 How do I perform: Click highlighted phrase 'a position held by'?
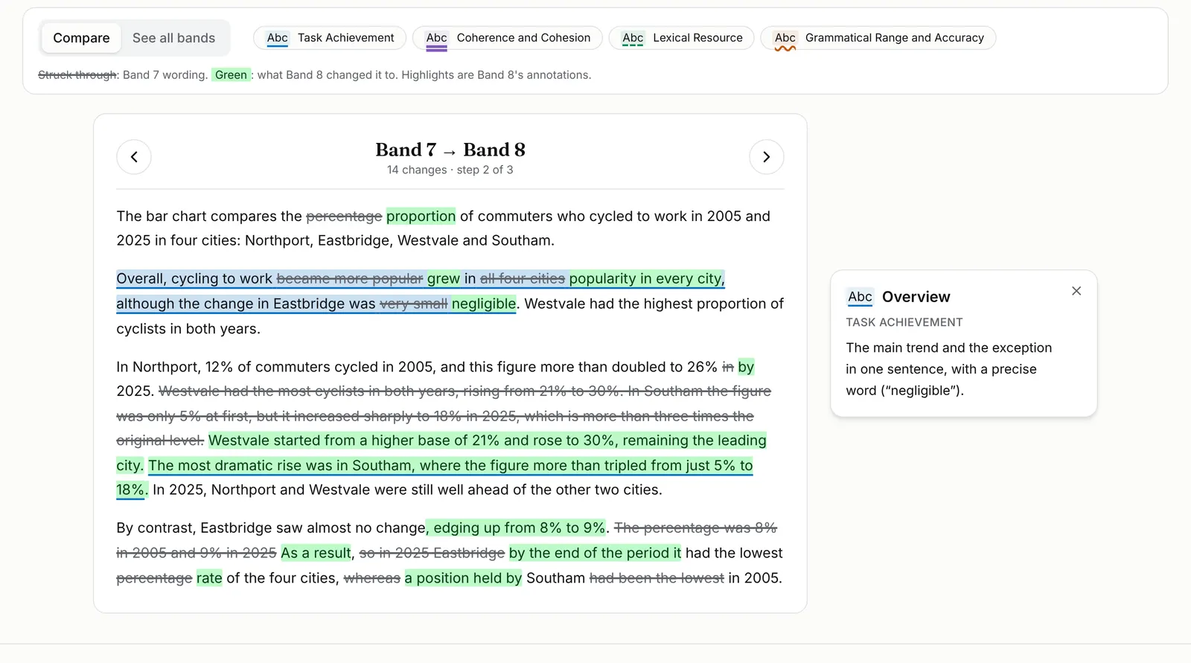point(463,579)
